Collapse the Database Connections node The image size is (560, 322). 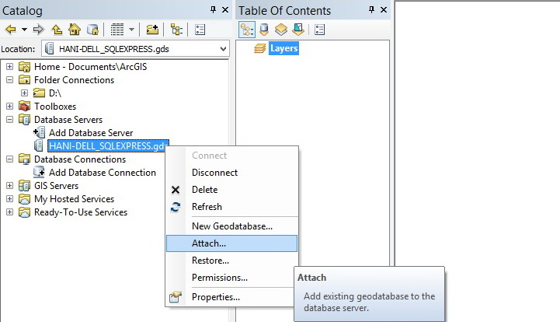9,159
